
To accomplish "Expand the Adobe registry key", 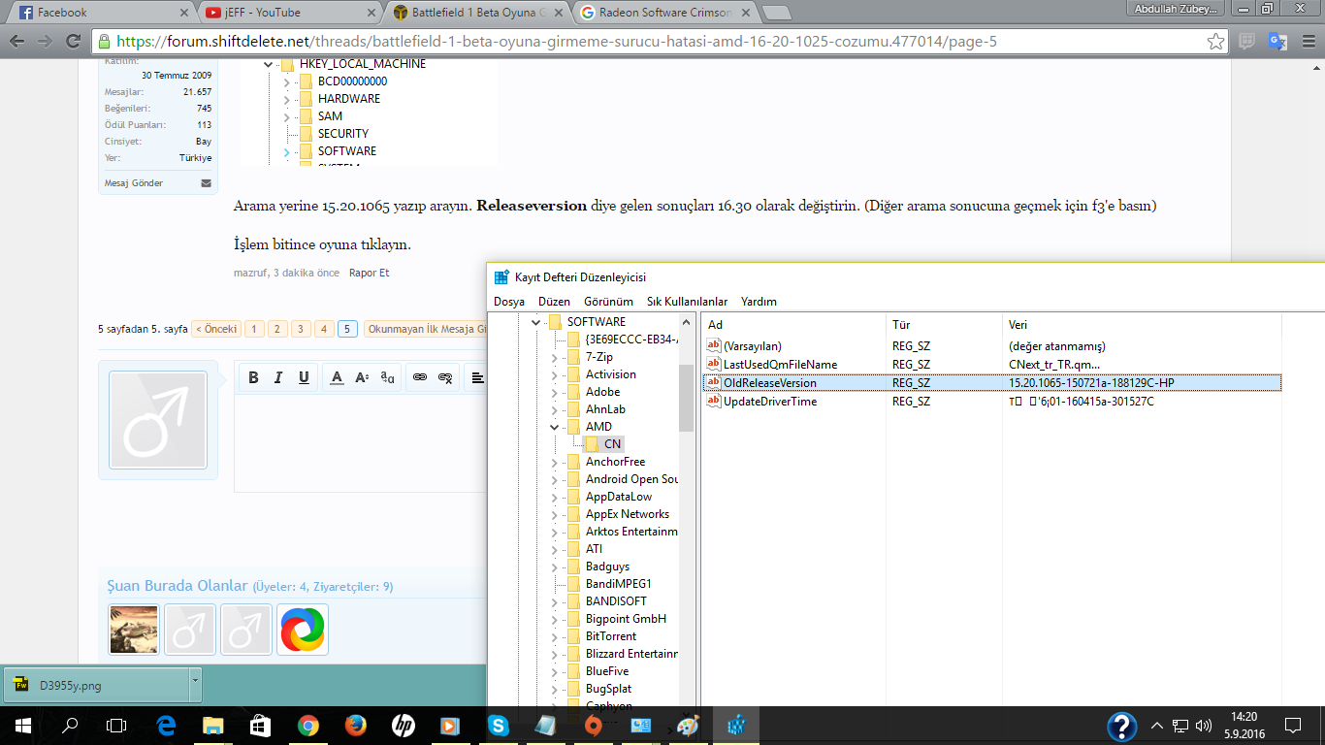I will [554, 392].
